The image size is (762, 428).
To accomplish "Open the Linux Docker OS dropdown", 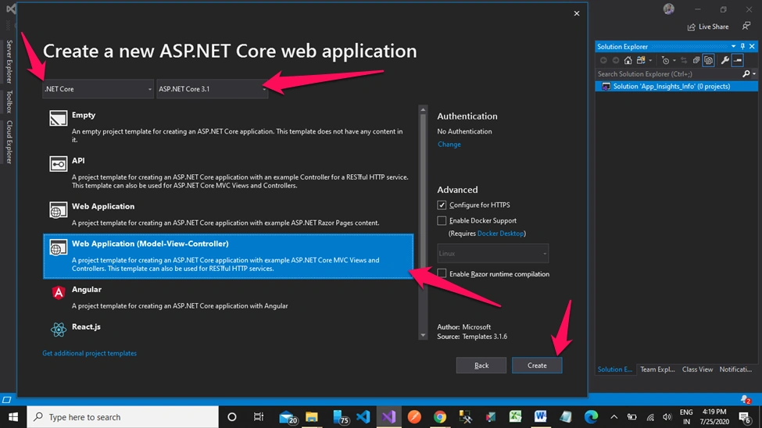I will click(493, 253).
